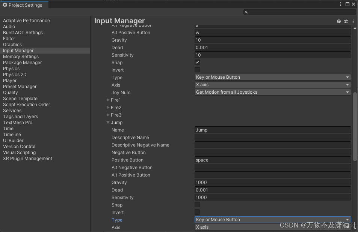Click the scrollbar up arrow in Input Manager
This screenshot has height=232, width=358.
coord(355,28)
